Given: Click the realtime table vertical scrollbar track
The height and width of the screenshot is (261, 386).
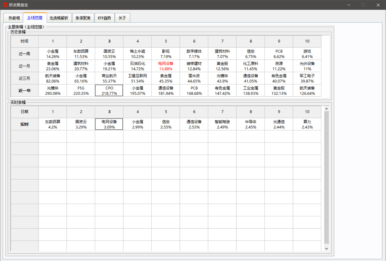Looking at the screenshot, I should pos(326,176).
